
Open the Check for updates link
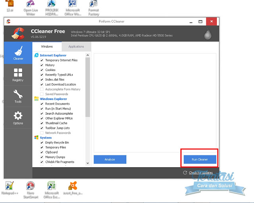click(x=201, y=173)
